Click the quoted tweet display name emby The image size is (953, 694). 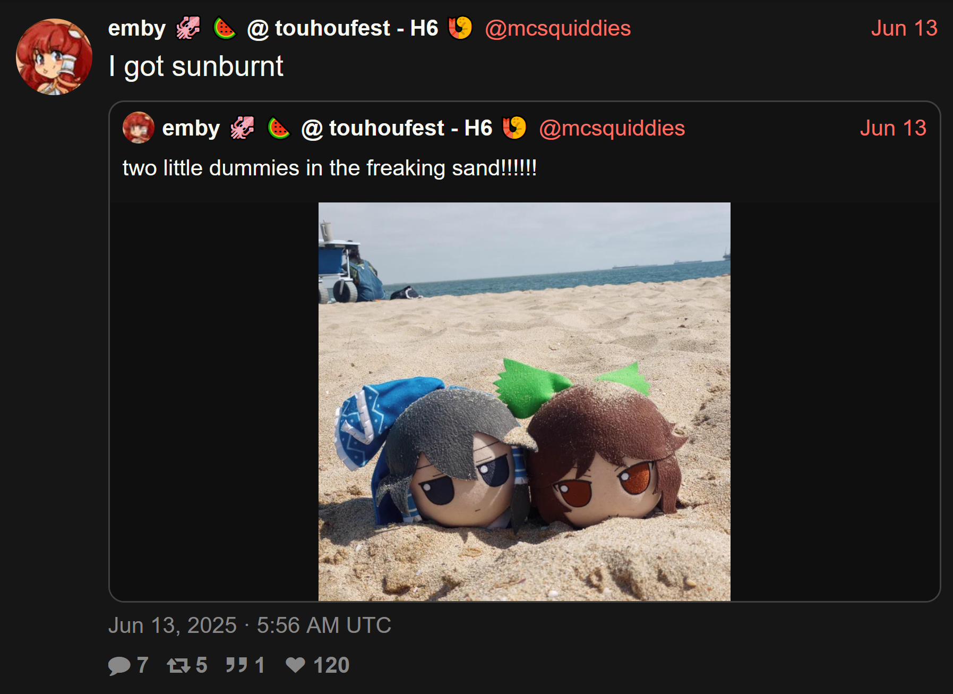[x=191, y=128]
